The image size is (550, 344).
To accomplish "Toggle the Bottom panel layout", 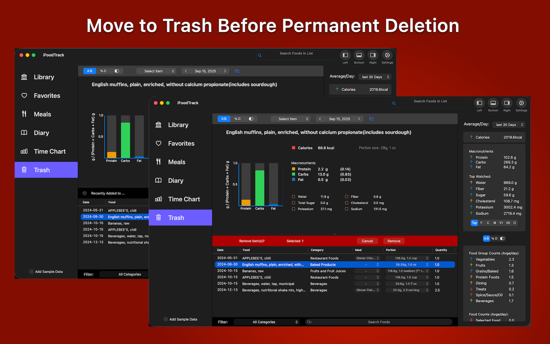I will pyautogui.click(x=493, y=103).
